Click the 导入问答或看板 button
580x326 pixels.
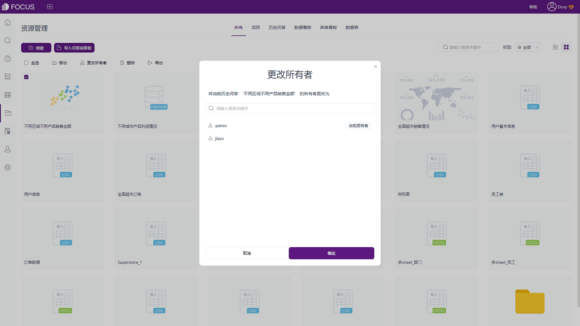tap(74, 48)
